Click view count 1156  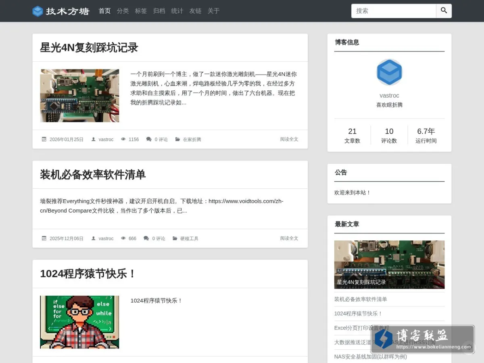point(134,140)
